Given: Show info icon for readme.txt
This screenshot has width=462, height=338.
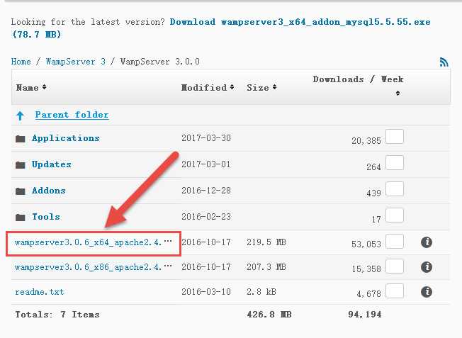Looking at the screenshot, I should [427, 292].
